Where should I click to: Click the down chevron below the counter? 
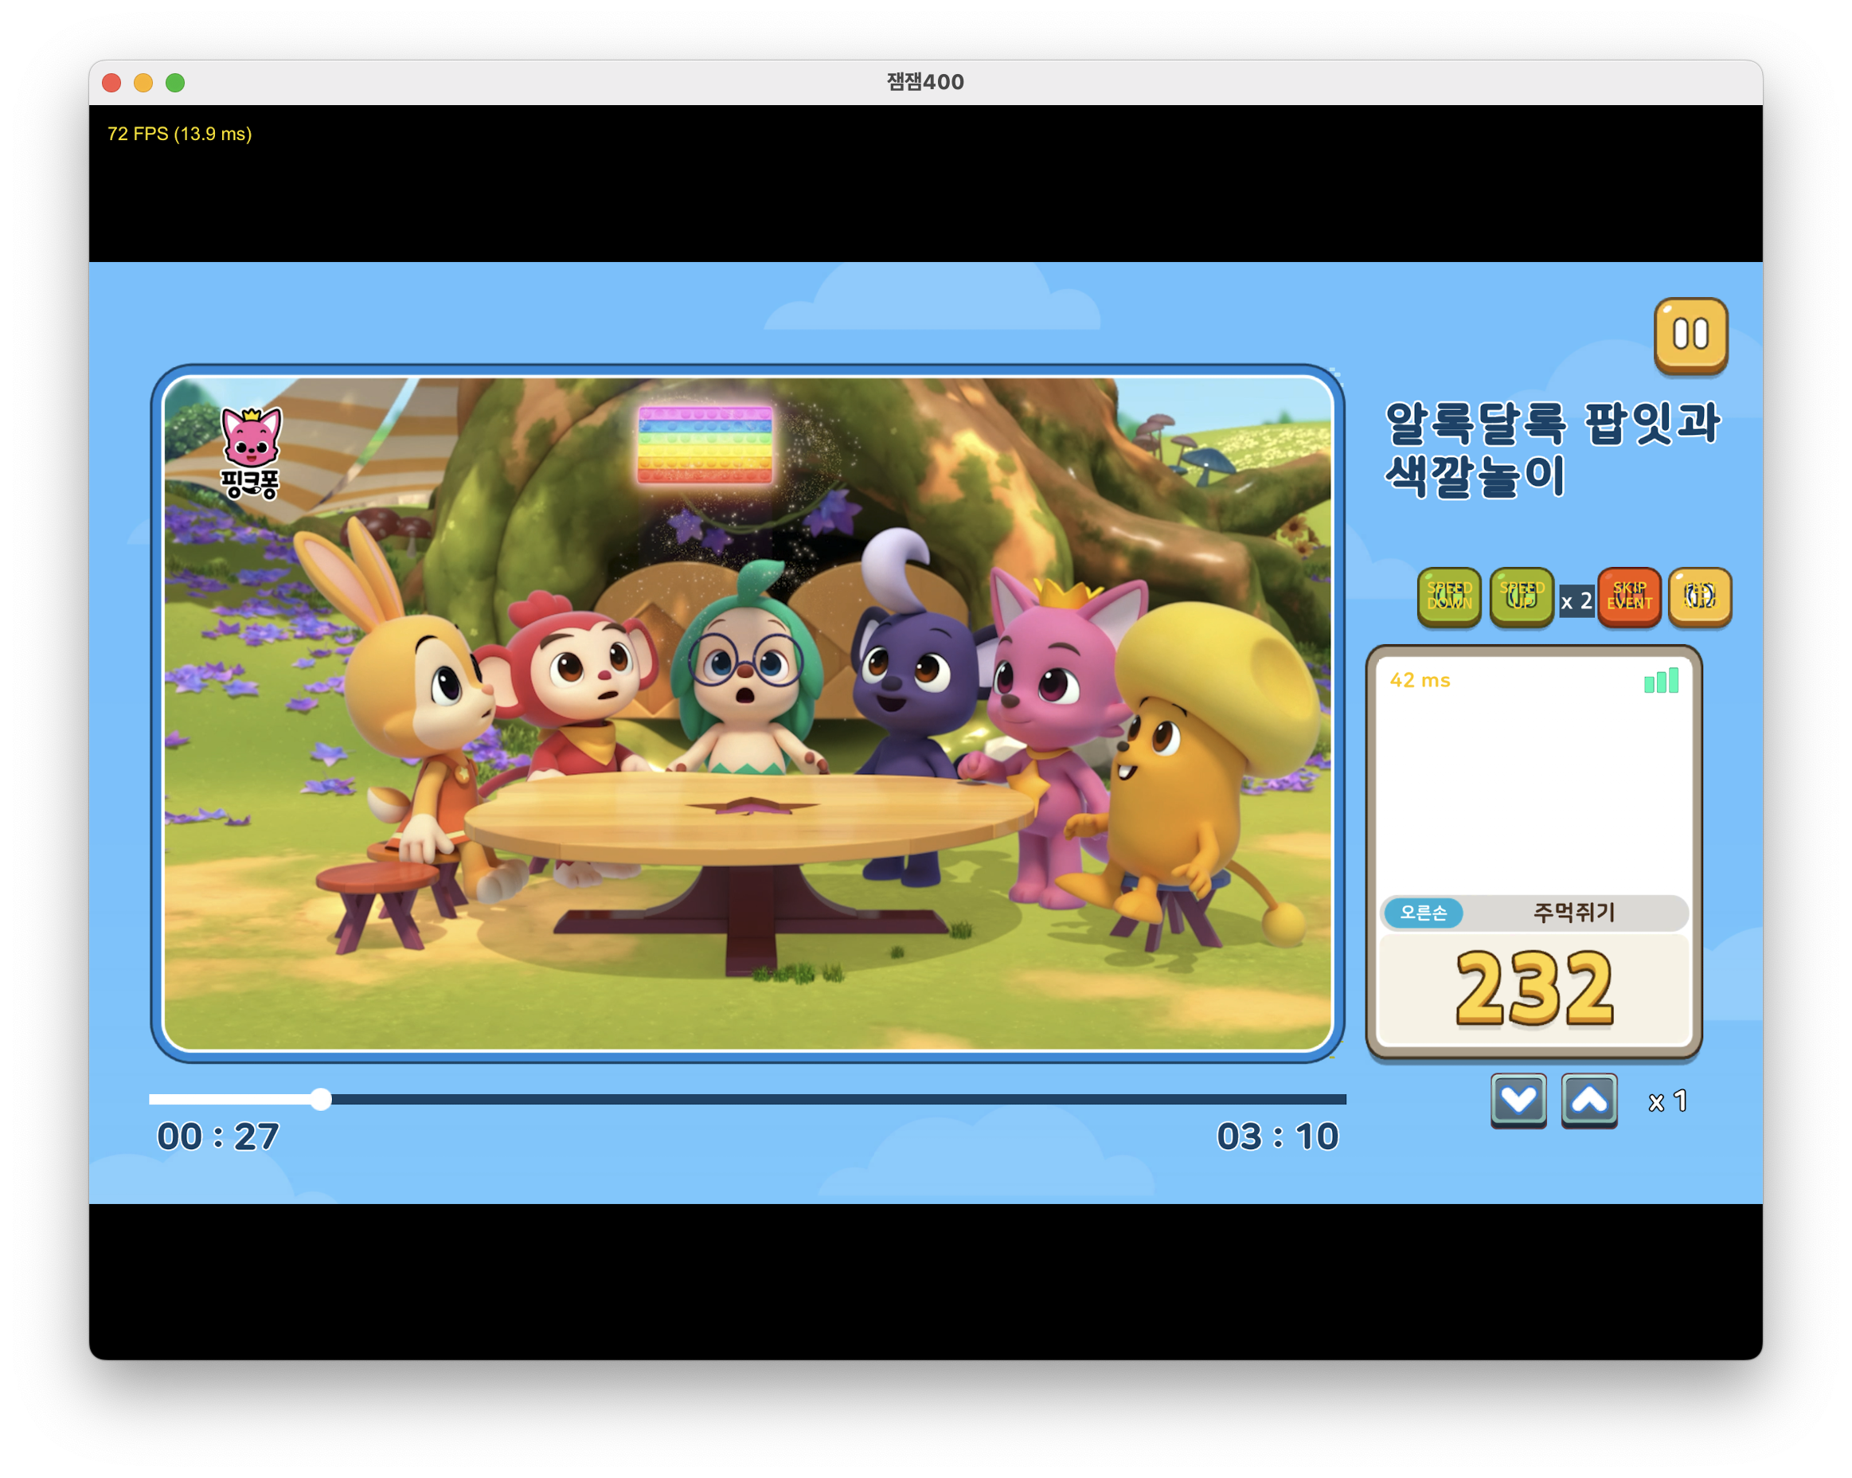pyautogui.click(x=1518, y=1099)
